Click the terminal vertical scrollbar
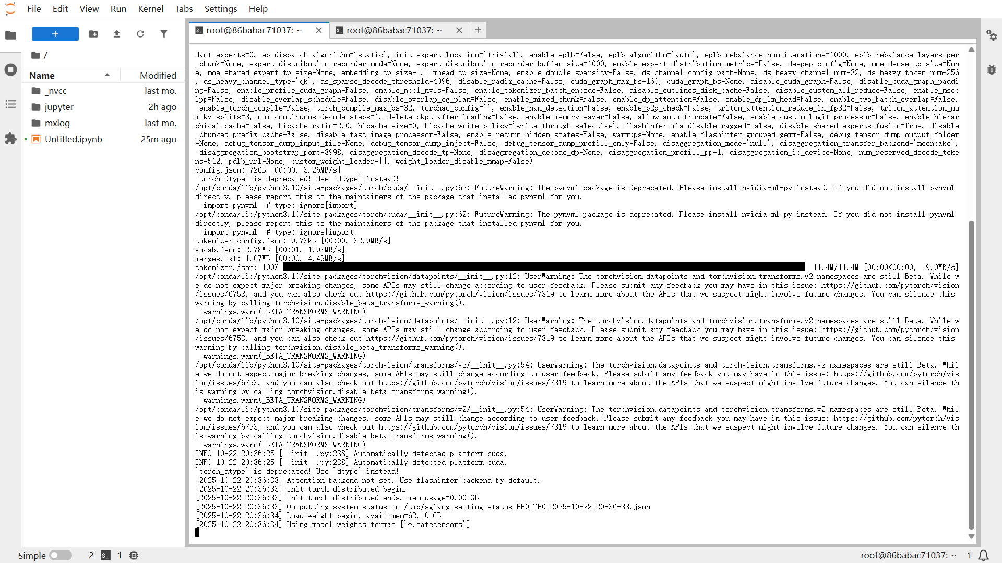The width and height of the screenshot is (1002, 563). pyautogui.click(x=971, y=375)
